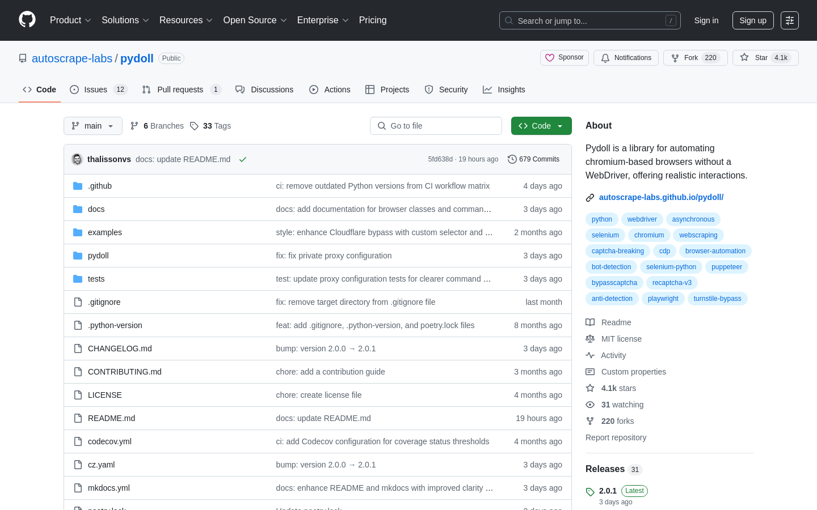Click the Go to file search box
Viewport: 817px width, 510px height.
pyautogui.click(x=436, y=126)
